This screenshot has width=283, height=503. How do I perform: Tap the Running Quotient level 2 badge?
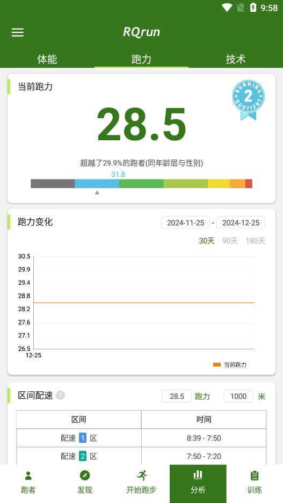click(x=249, y=100)
